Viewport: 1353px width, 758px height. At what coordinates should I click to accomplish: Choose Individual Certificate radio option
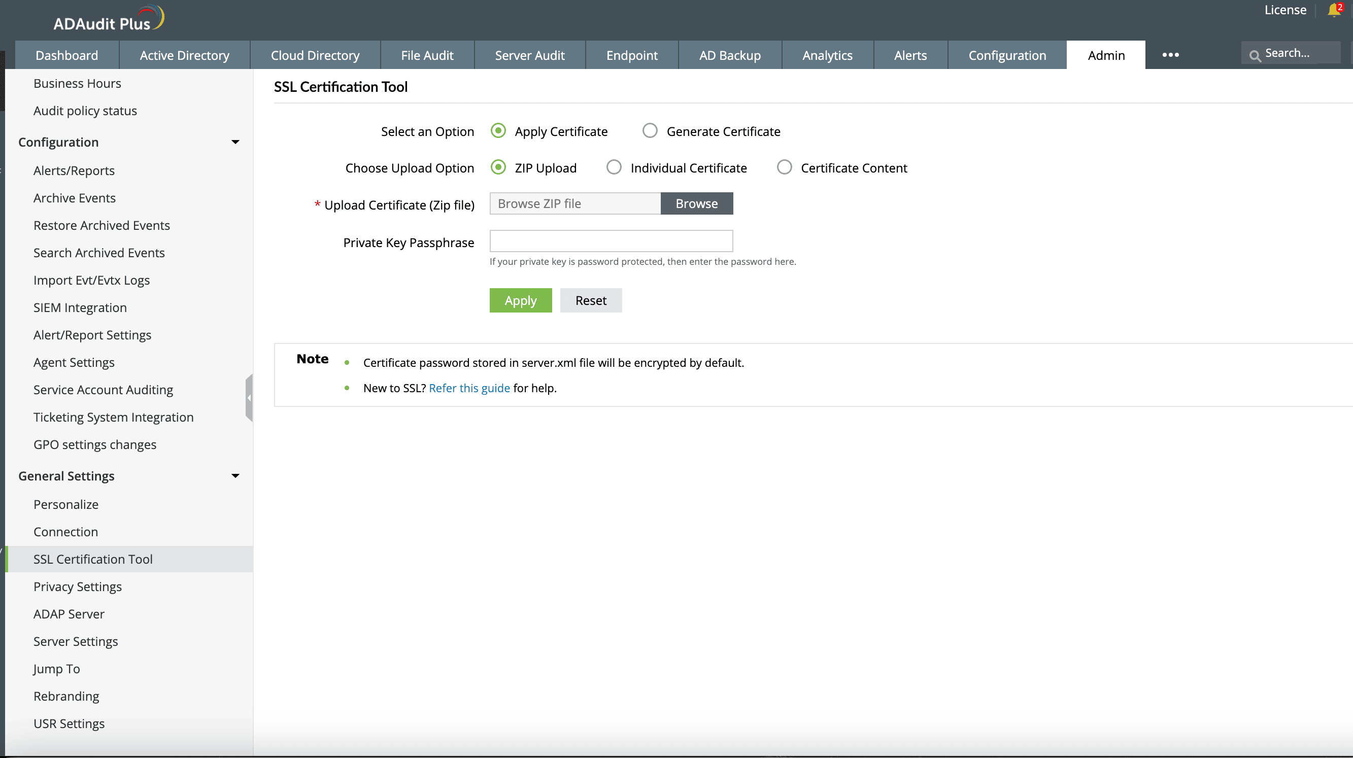(614, 167)
